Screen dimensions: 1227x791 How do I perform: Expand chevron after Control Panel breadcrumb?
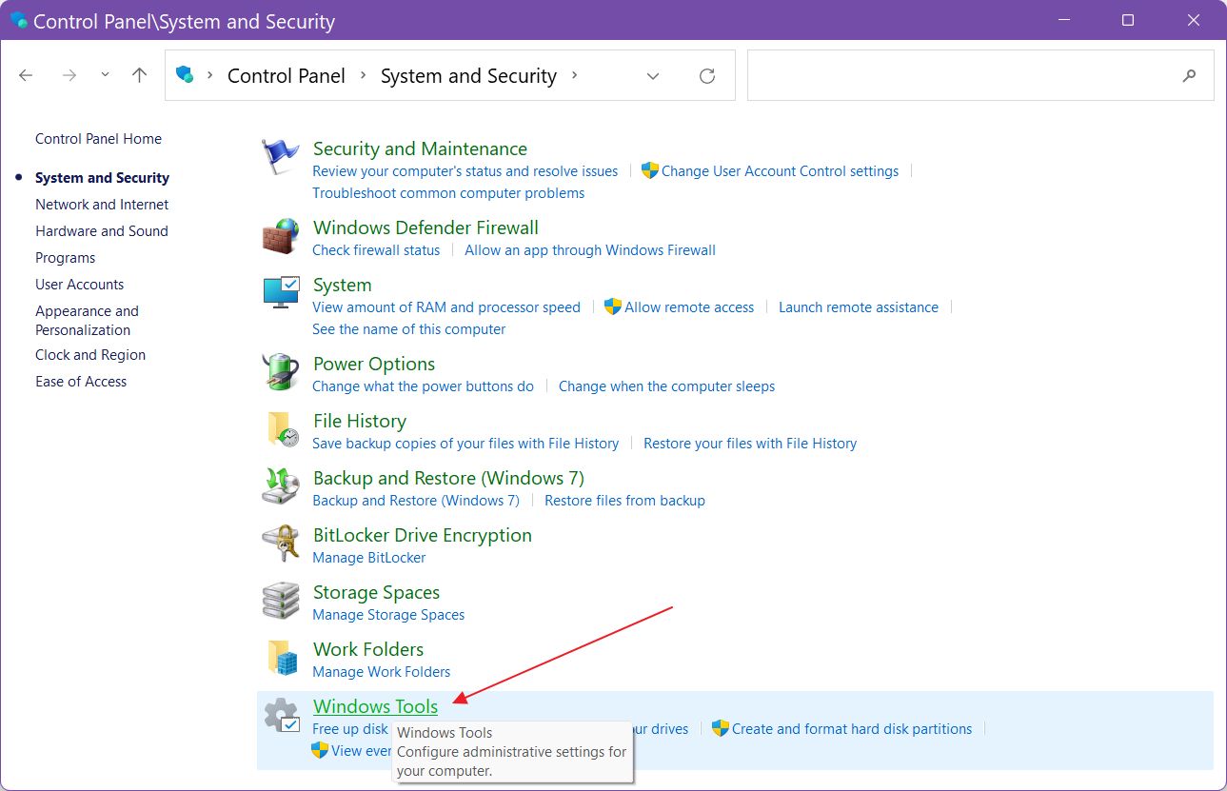(363, 75)
